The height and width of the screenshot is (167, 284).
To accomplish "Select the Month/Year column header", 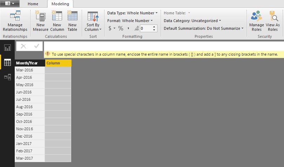I will click(x=30, y=63).
